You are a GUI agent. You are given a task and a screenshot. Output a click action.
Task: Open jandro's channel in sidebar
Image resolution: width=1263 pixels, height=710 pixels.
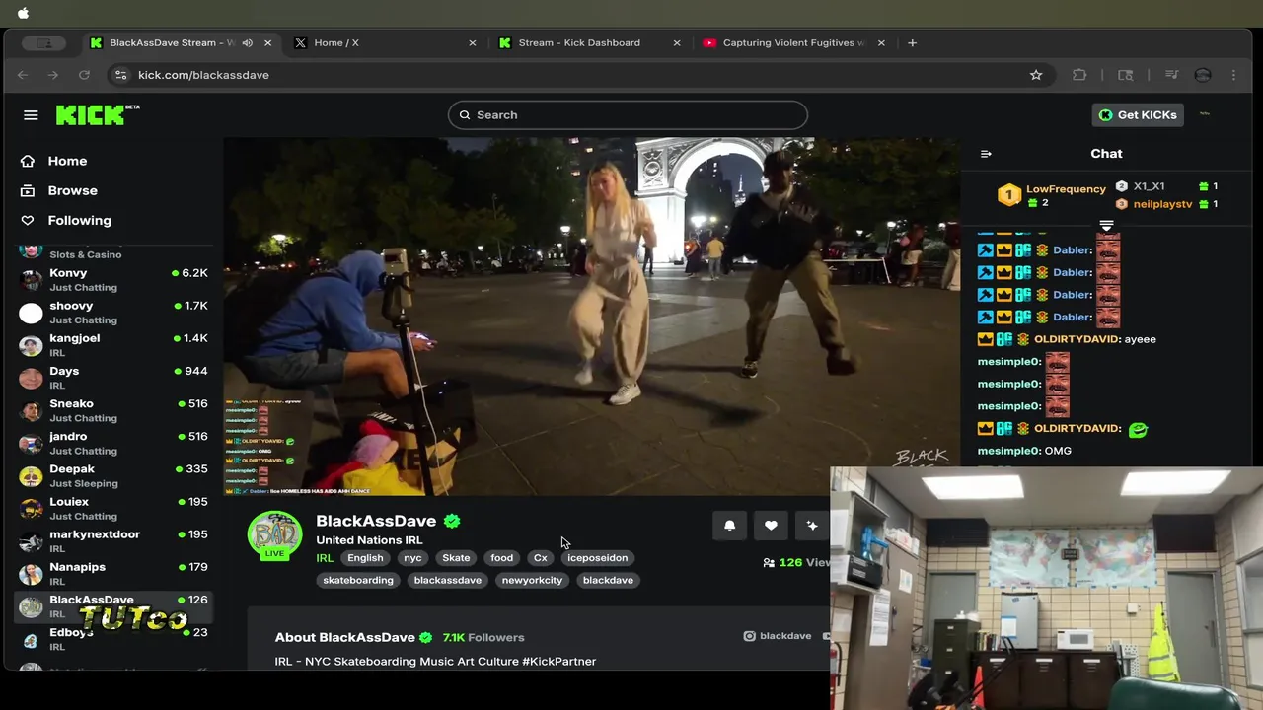tap(114, 443)
